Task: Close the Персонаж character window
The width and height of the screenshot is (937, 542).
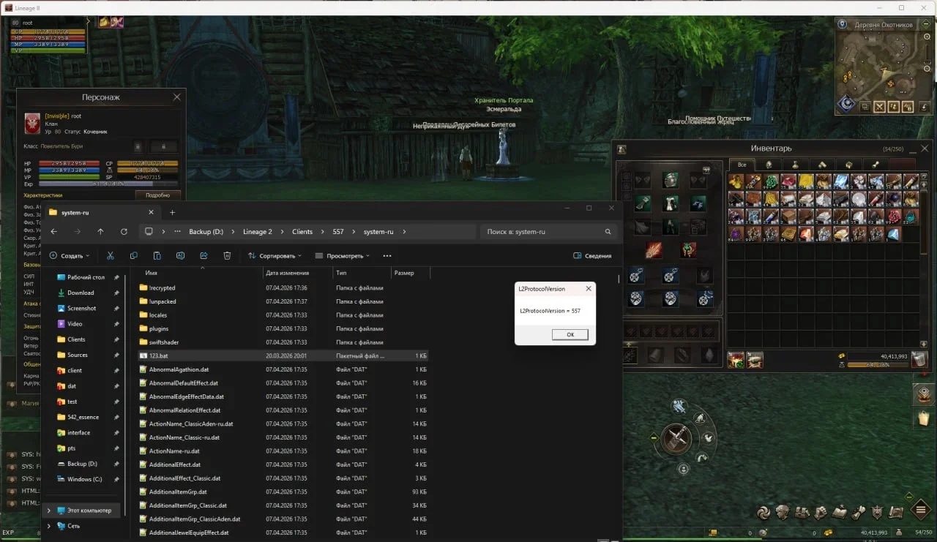Action: click(176, 97)
